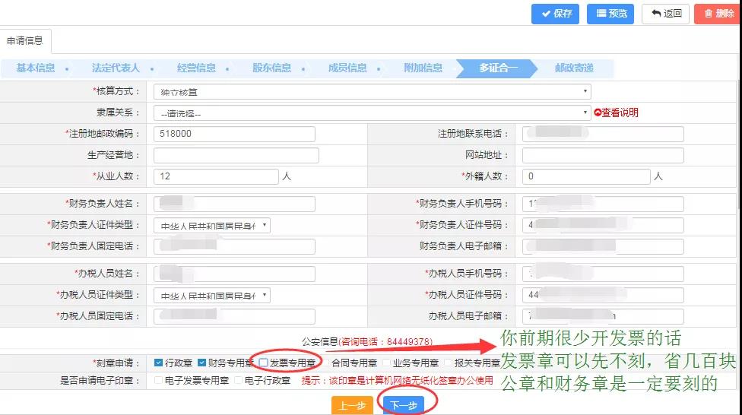Tick the 合同专用章 checkbox
The width and height of the screenshot is (742, 415).
325,363
